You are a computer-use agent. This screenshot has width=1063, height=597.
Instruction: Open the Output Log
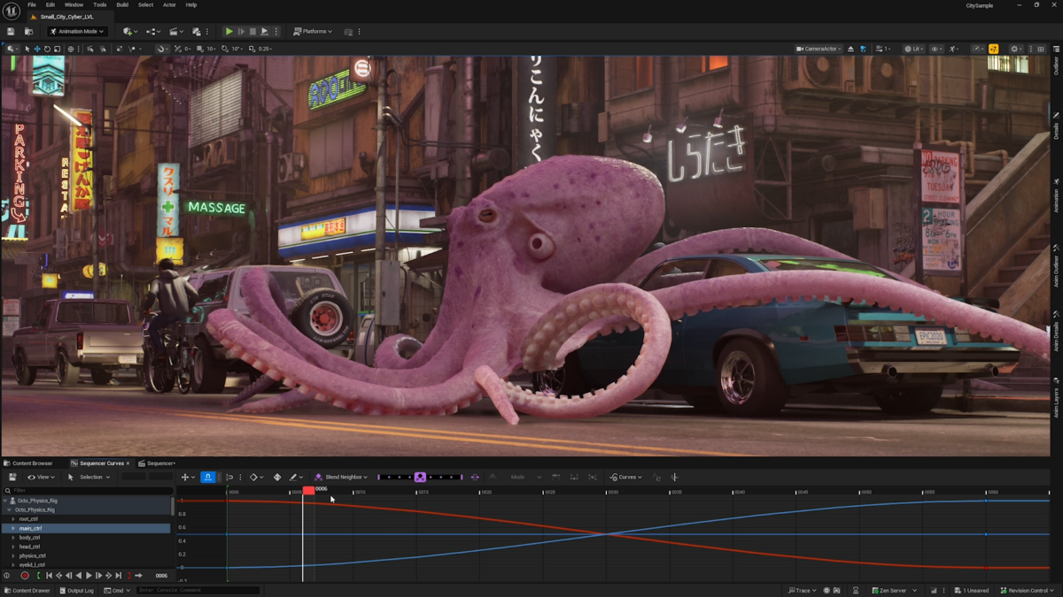pyautogui.click(x=77, y=590)
